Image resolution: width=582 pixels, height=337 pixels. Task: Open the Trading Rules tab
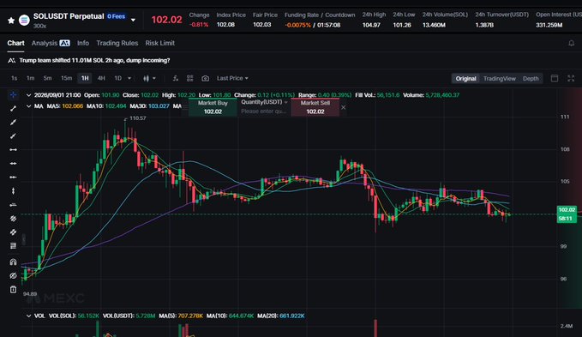pyautogui.click(x=117, y=43)
